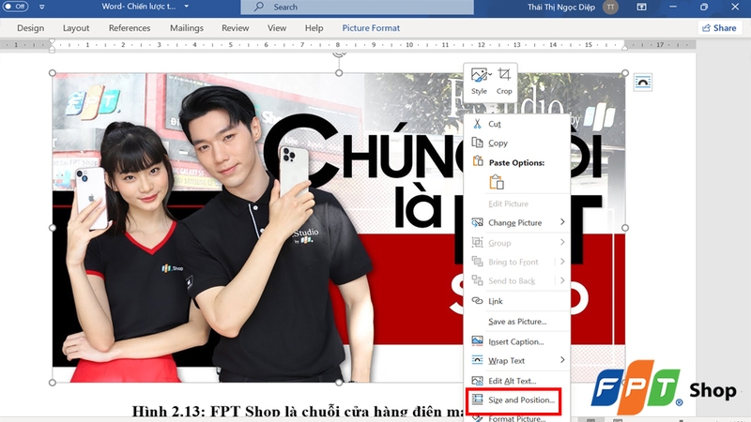This screenshot has width=751, height=422.
Task: Select Insert Caption in the context menu
Action: [x=517, y=341]
